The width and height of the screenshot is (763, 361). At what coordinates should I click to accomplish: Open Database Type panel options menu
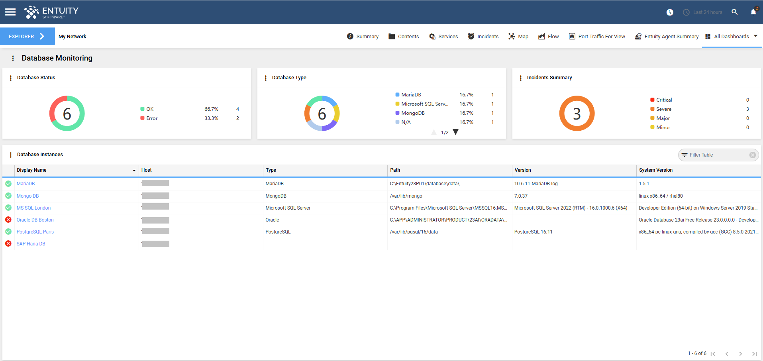[x=266, y=78]
